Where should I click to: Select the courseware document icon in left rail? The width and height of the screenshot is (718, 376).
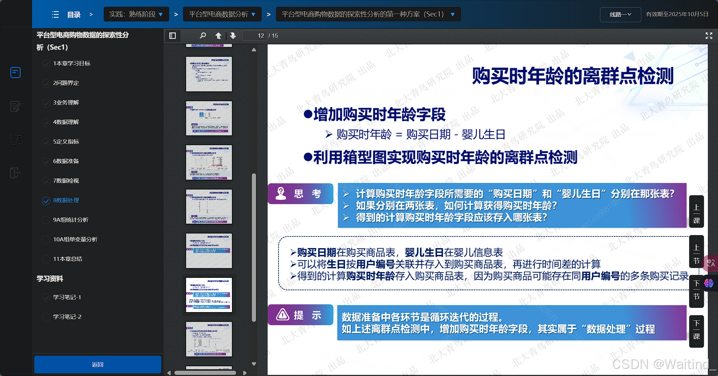coord(15,72)
